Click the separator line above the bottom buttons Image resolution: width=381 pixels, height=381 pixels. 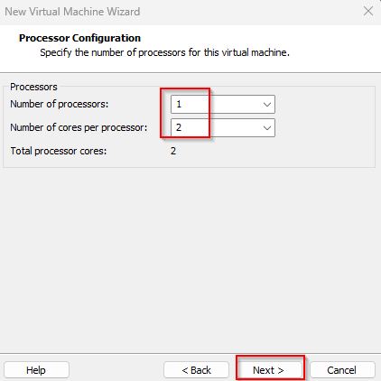pyautogui.click(x=190, y=353)
